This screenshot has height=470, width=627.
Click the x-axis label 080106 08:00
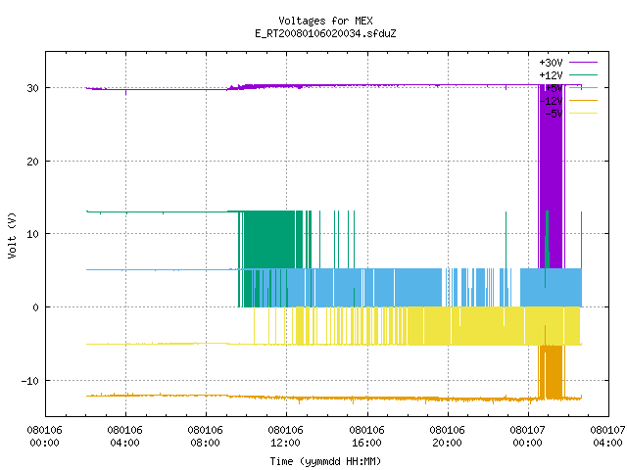[205, 437]
